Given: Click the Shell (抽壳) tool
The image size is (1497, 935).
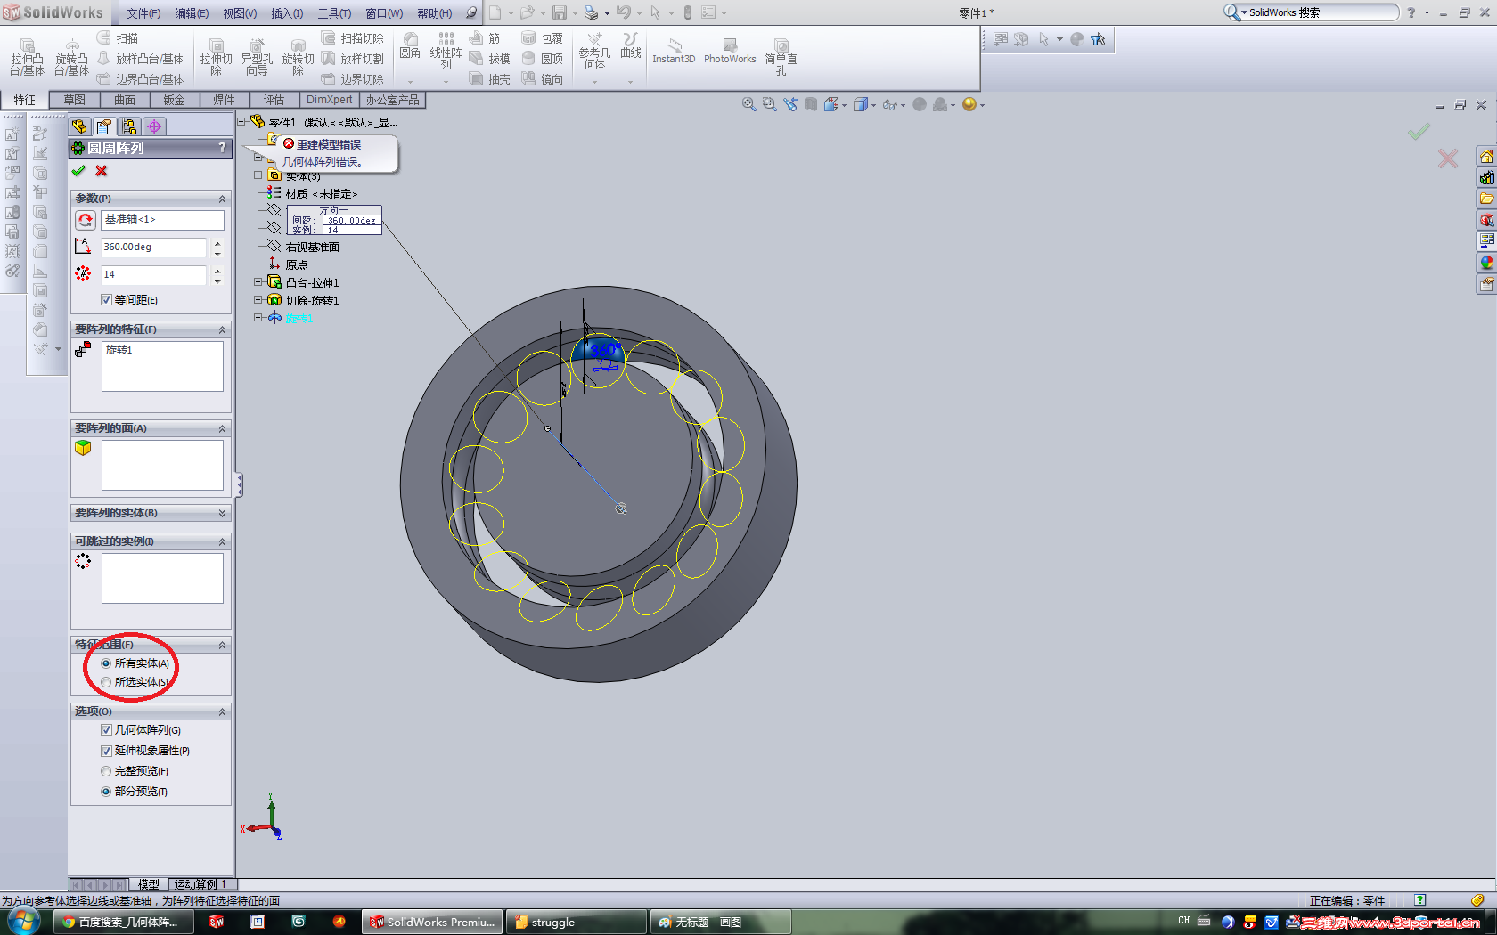Looking at the screenshot, I should (489, 79).
